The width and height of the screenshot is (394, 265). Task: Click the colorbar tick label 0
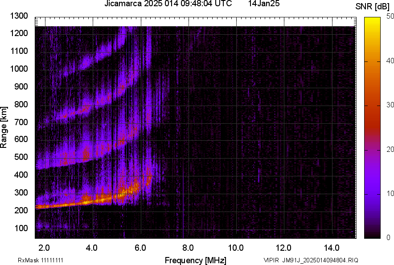(389, 237)
